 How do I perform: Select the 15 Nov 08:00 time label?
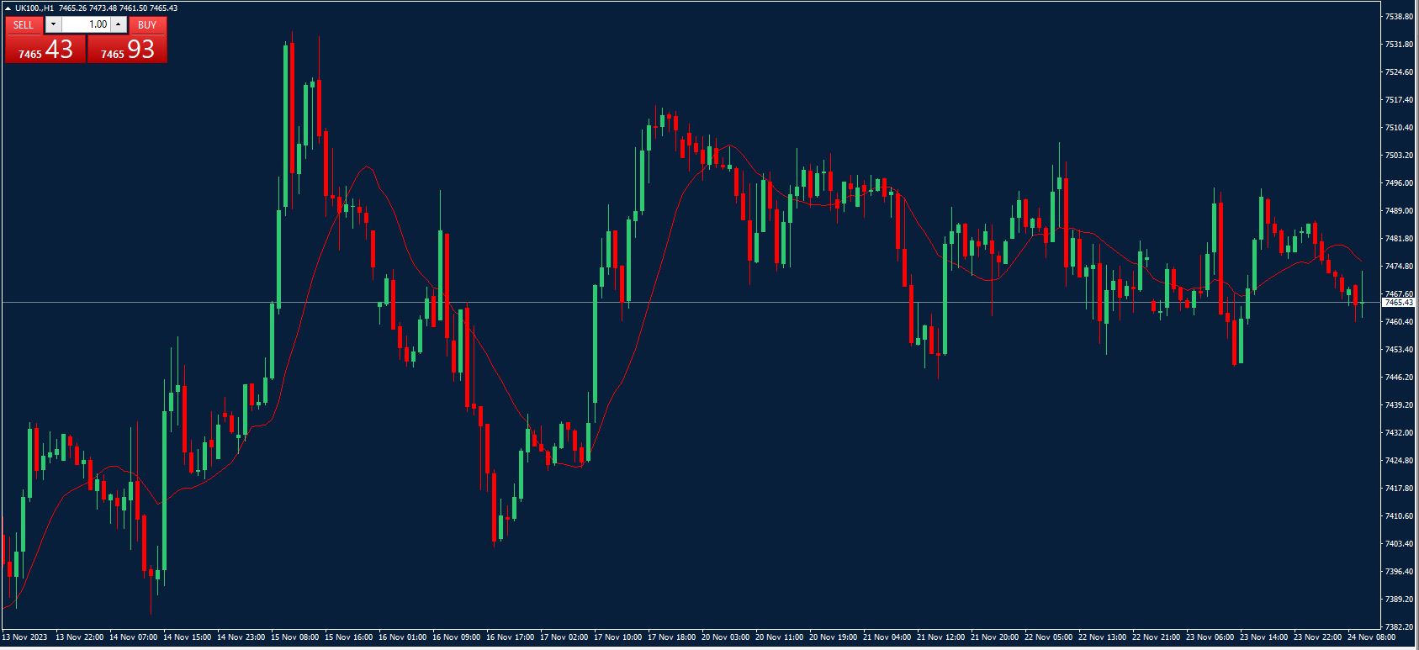pyautogui.click(x=294, y=637)
